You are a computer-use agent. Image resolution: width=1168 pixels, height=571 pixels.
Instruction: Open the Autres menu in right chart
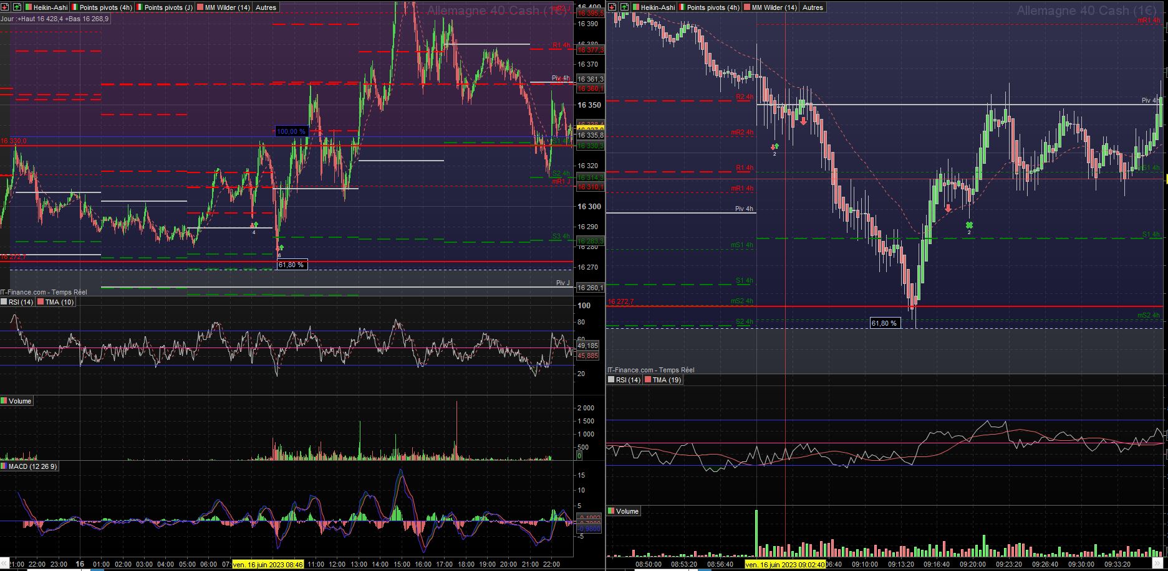tap(813, 7)
